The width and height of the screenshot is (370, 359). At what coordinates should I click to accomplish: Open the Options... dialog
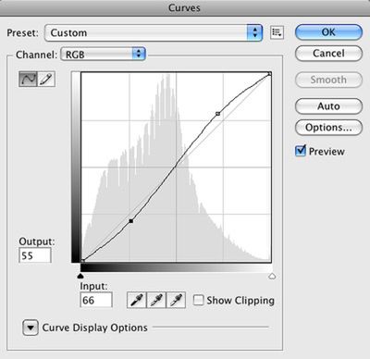pyautogui.click(x=328, y=128)
